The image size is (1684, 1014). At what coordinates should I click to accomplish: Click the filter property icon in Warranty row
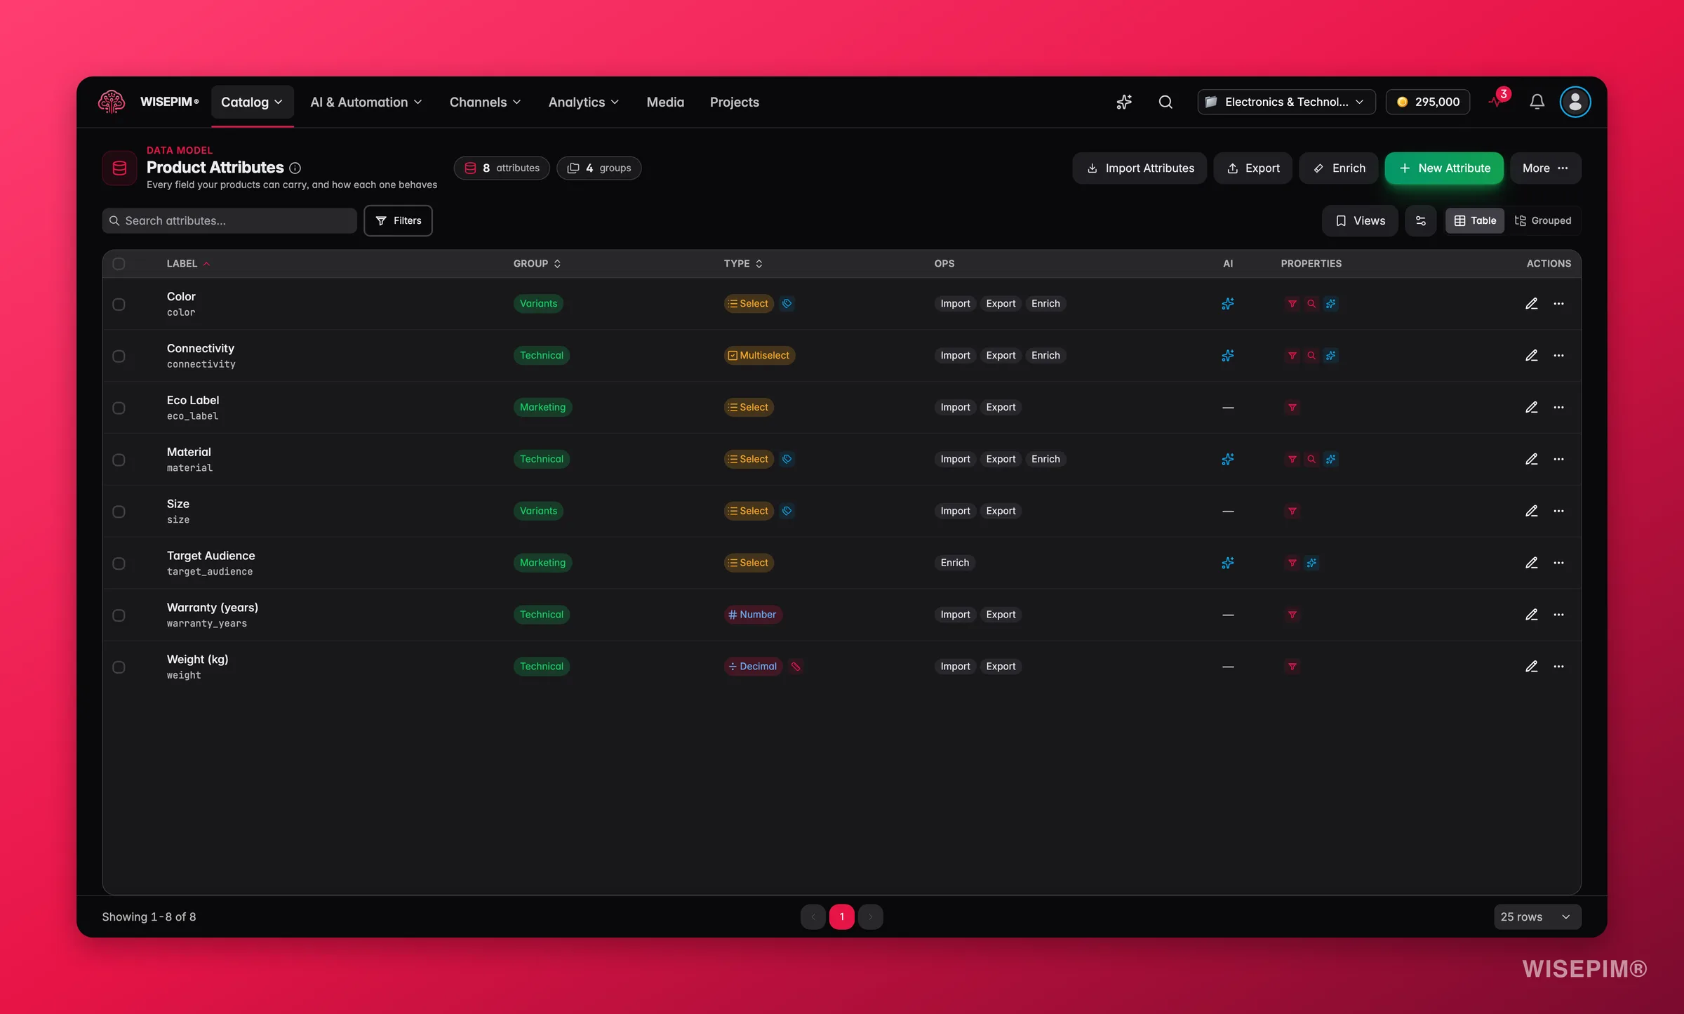tap(1292, 615)
